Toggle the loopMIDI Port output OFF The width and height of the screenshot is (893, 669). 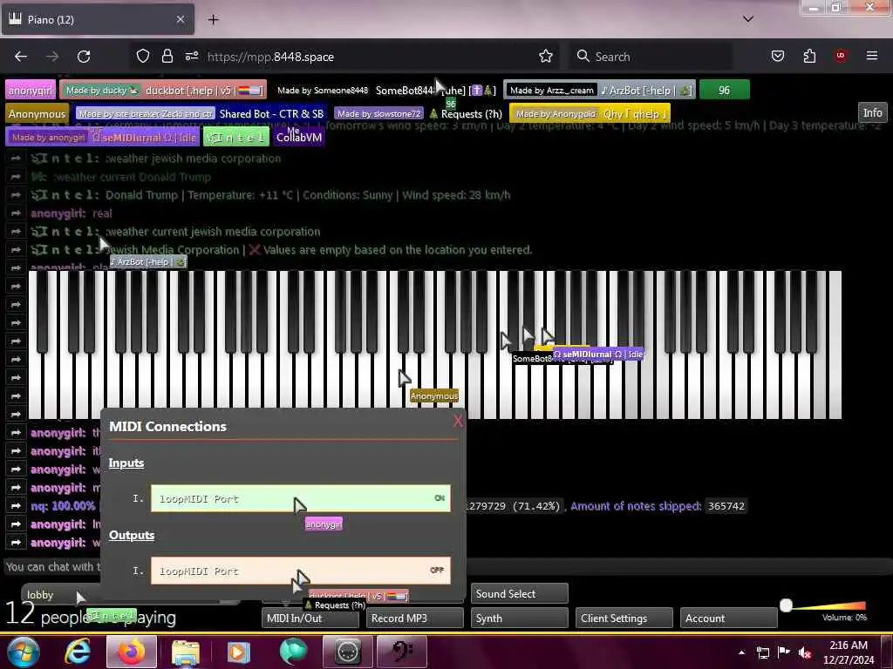301,571
